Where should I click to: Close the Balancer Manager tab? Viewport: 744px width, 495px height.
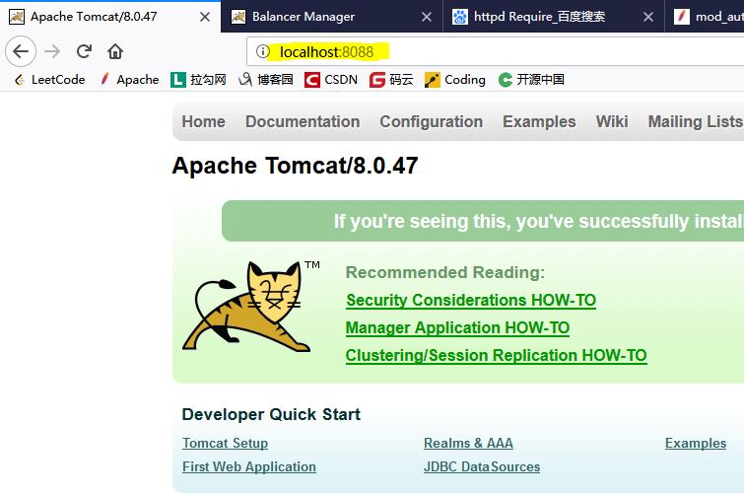[427, 17]
